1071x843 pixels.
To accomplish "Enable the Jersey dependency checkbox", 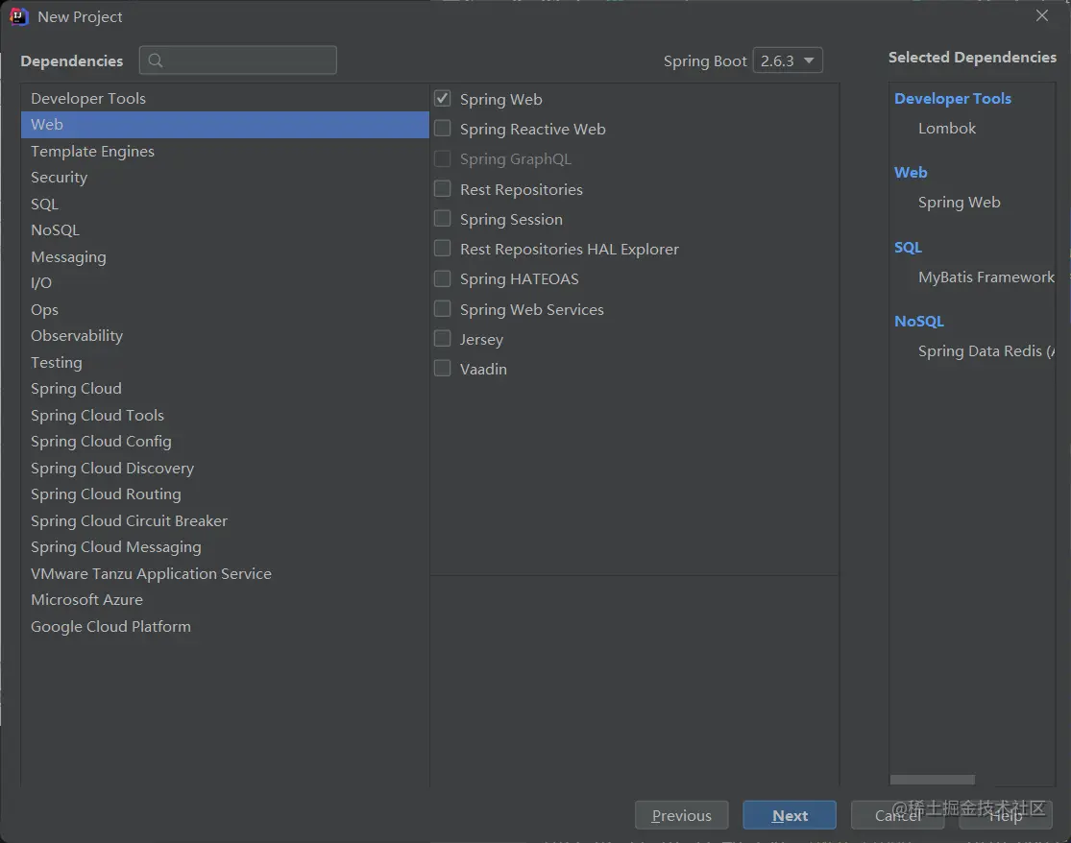I will [443, 339].
